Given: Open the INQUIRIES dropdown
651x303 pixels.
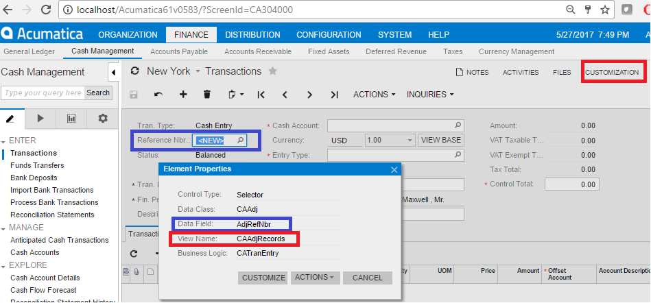Looking at the screenshot, I should pos(431,95).
